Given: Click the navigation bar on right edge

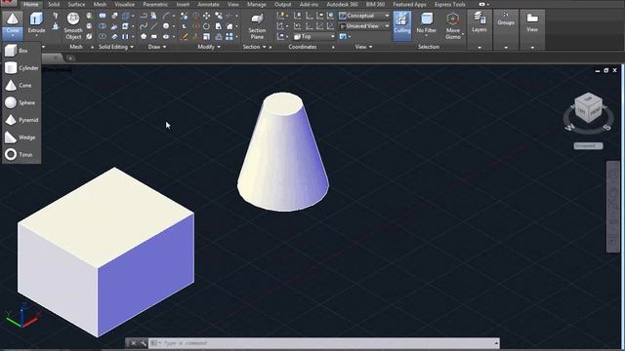Looking at the screenshot, I should tap(613, 207).
